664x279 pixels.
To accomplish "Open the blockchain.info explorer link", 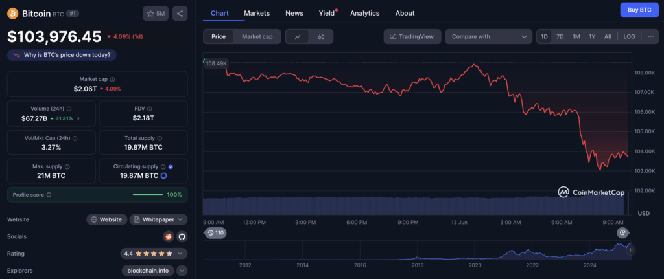I will coord(148,271).
